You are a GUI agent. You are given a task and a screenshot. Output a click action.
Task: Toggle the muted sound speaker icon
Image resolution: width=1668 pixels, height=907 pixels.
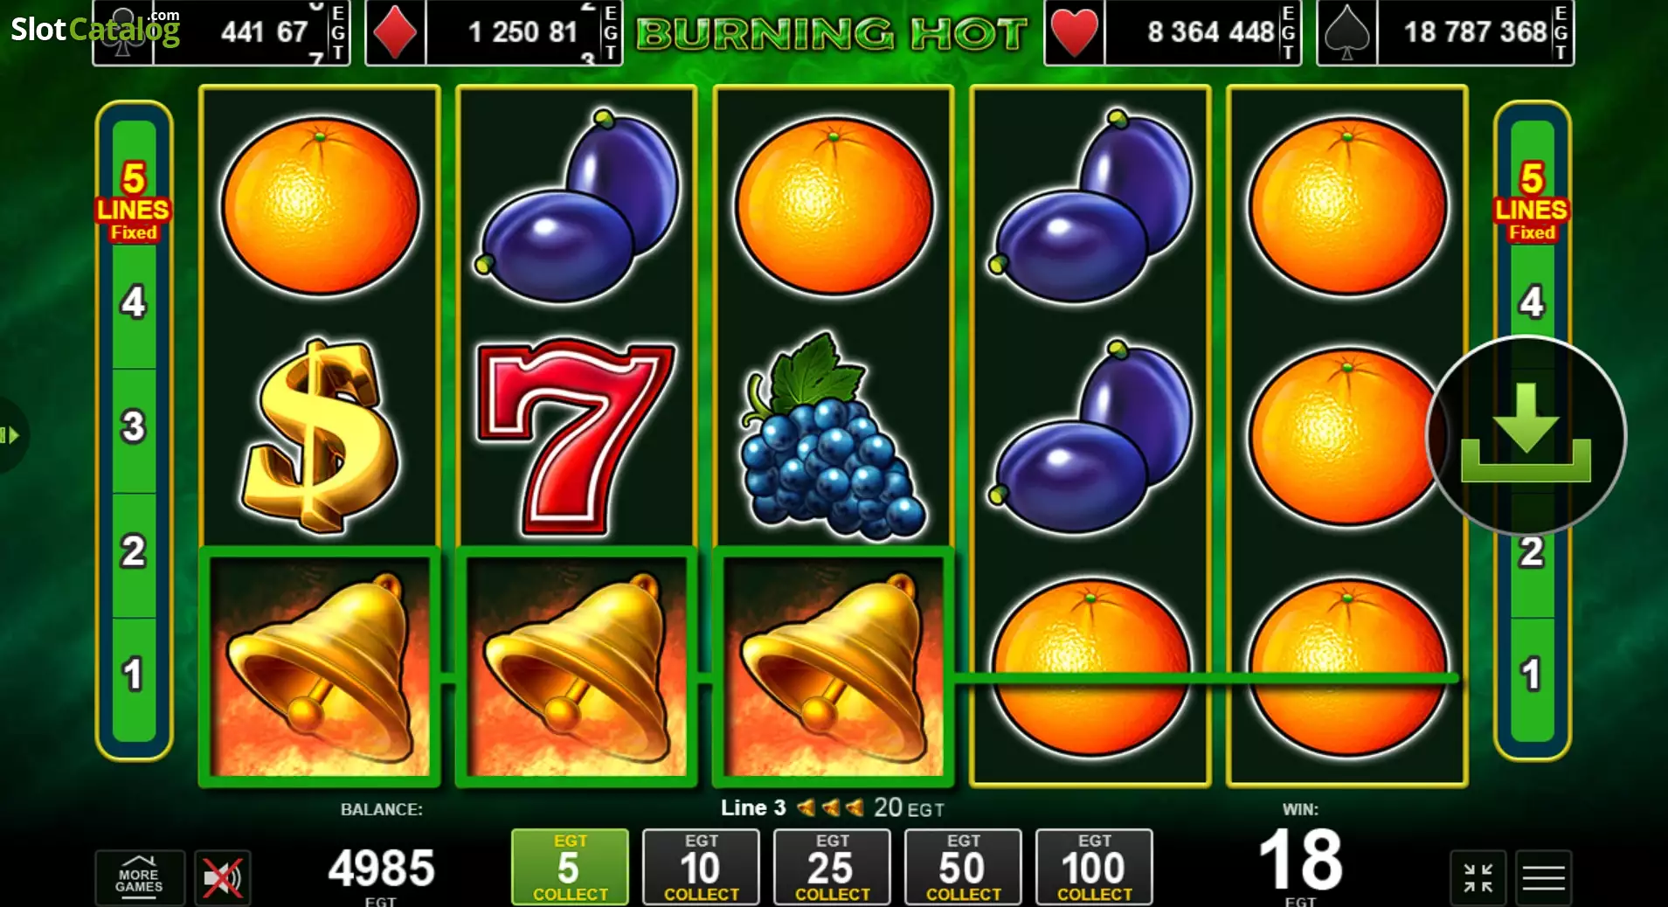click(223, 877)
